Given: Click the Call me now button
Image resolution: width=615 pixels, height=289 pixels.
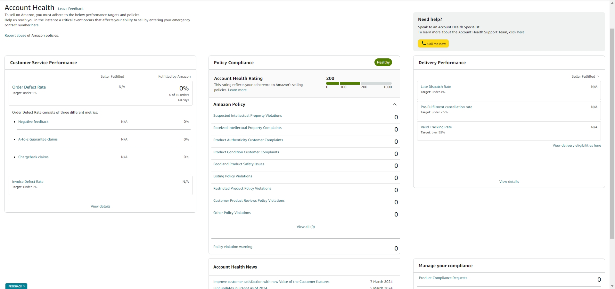Looking at the screenshot, I should click(433, 44).
